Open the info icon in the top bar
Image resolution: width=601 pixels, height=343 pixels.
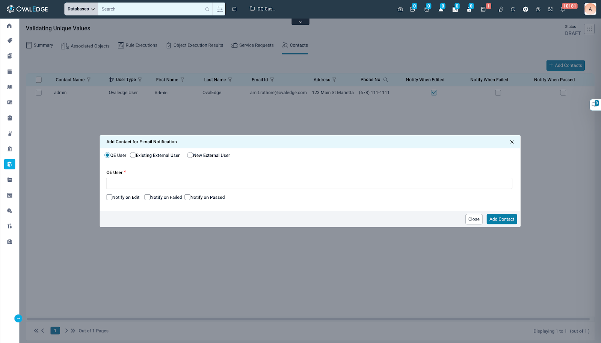click(513, 9)
